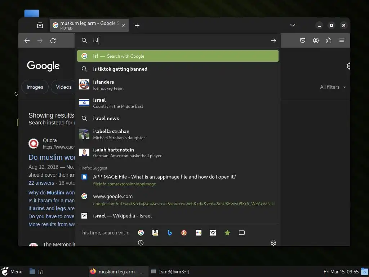Choose the 'isaiah hartenstein' suggestion

click(178, 153)
